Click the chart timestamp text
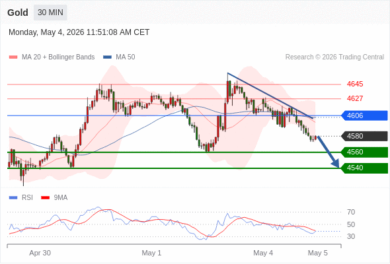390x264 pixels. click(79, 32)
